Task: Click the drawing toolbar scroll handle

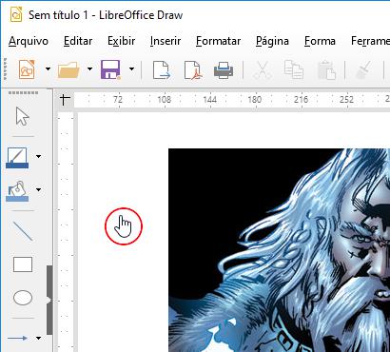Action: coord(49,300)
